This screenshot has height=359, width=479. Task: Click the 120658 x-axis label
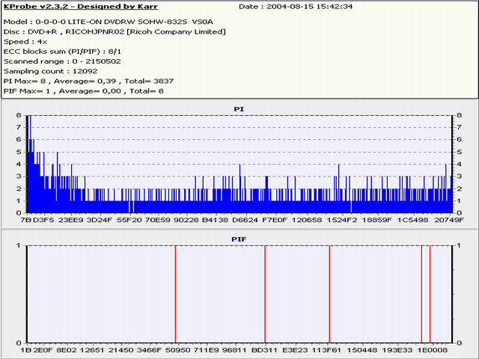tap(307, 220)
